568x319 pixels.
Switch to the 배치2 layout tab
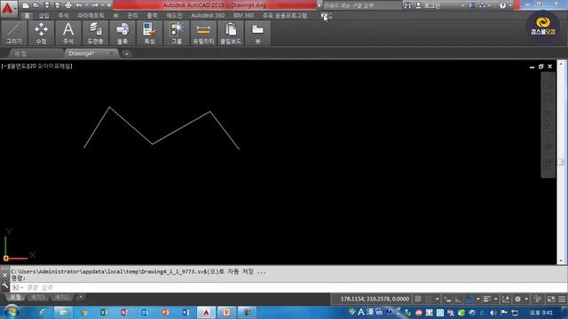click(61, 298)
